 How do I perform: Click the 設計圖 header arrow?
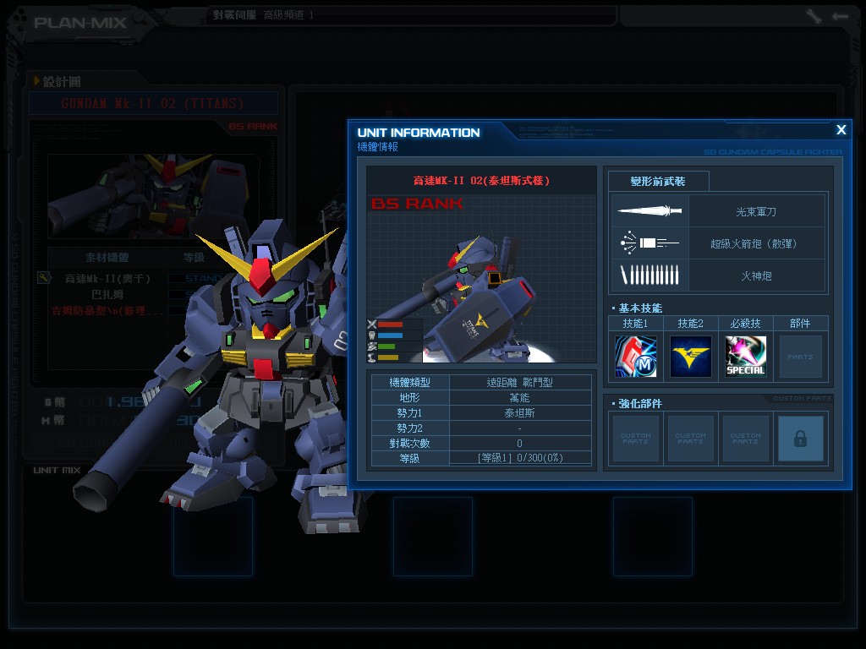coord(36,81)
